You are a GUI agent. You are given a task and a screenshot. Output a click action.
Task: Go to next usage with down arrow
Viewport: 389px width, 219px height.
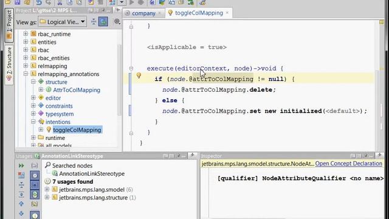coord(21,214)
